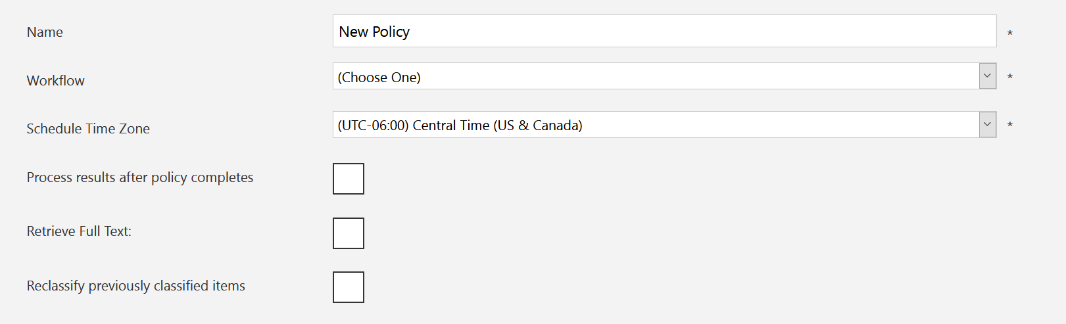Image resolution: width=1066 pixels, height=324 pixels.
Task: Click the "Schedule Time Zone" label
Action: (88, 129)
